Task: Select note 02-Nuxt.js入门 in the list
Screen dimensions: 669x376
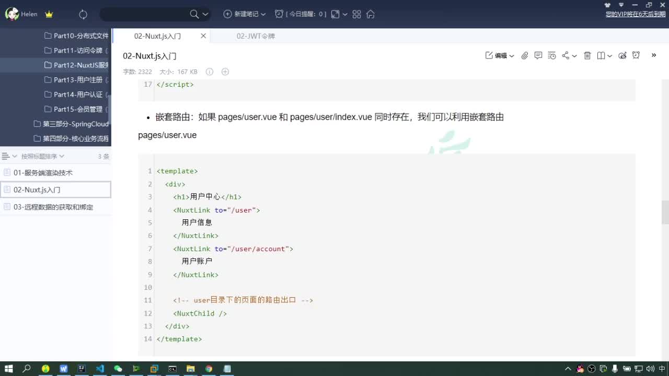Action: (x=55, y=190)
